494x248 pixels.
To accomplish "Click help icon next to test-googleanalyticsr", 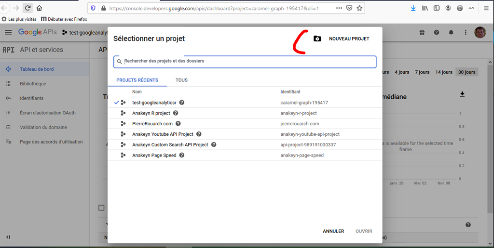I will 182,103.
